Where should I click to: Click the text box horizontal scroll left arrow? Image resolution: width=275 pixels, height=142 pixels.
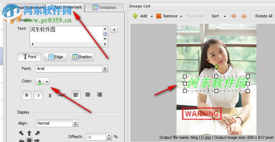click(x=32, y=44)
